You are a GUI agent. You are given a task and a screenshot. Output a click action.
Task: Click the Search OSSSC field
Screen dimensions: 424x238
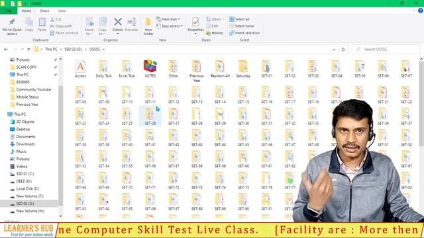(x=386, y=50)
